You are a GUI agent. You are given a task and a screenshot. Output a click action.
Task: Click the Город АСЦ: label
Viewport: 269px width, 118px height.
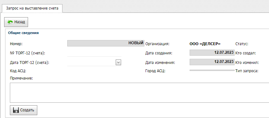click(155, 71)
